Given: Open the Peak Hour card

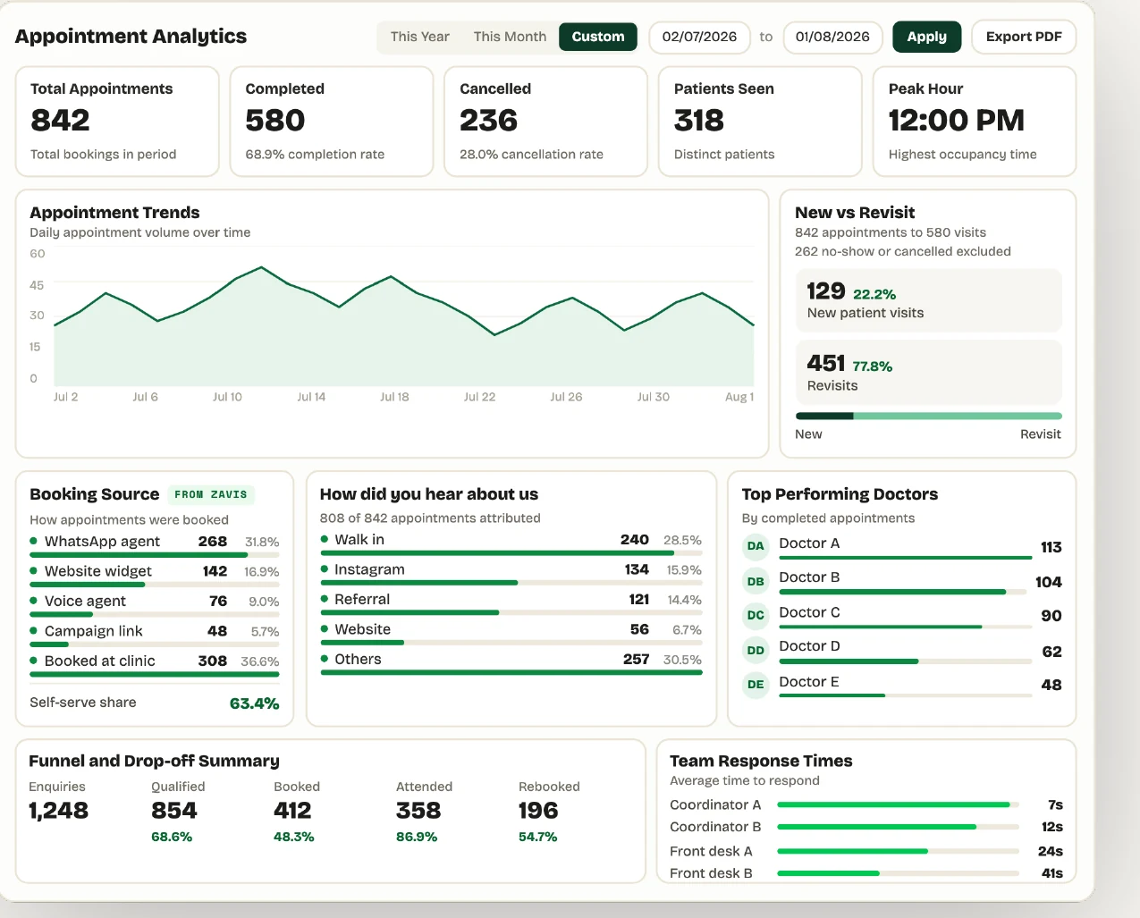Looking at the screenshot, I should tap(975, 122).
